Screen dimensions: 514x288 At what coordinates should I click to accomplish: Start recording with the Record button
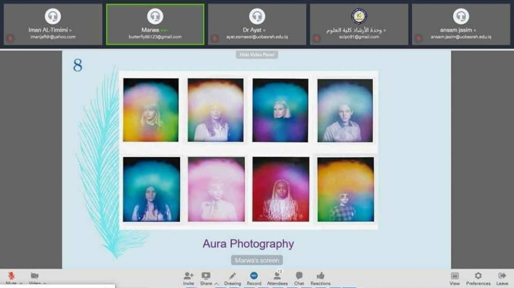[x=254, y=276]
